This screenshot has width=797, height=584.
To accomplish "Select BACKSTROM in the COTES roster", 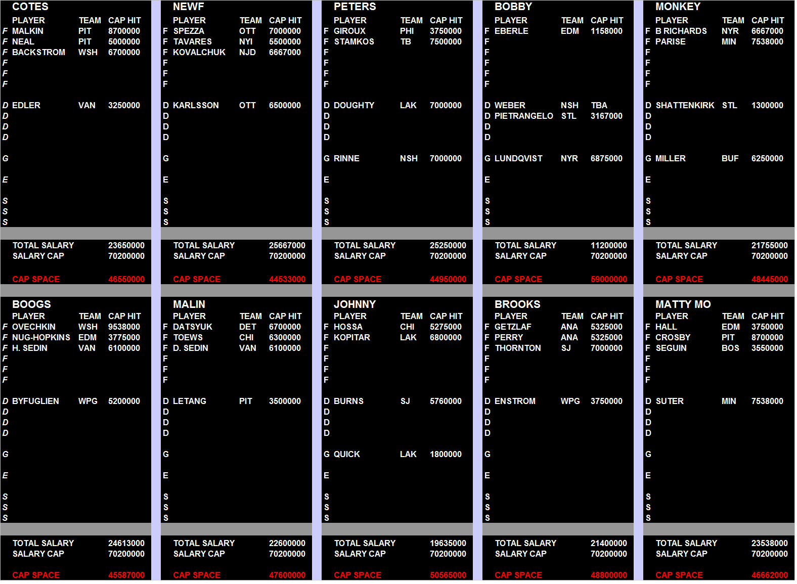I will [38, 52].
